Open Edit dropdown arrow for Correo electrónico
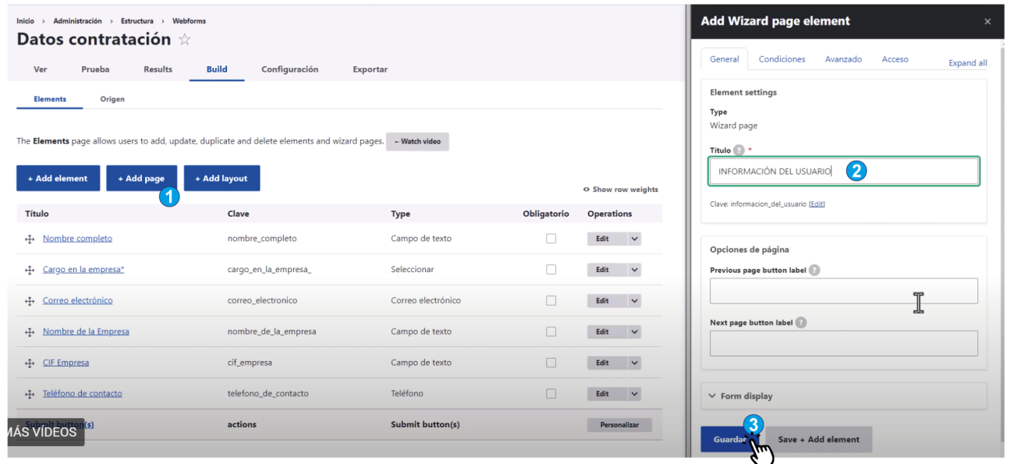The image size is (1014, 464). (633, 301)
